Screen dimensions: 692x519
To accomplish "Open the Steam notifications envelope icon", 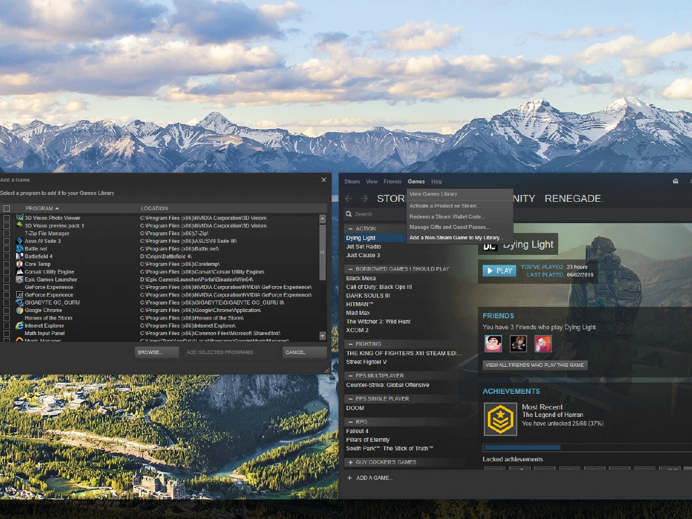I will click(x=676, y=181).
